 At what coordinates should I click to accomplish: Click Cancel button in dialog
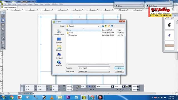pos(119,71)
